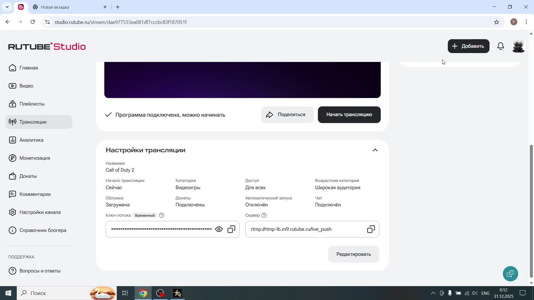The width and height of the screenshot is (534, 300).
Task: Copy the stream key to clipboard
Action: click(231, 229)
